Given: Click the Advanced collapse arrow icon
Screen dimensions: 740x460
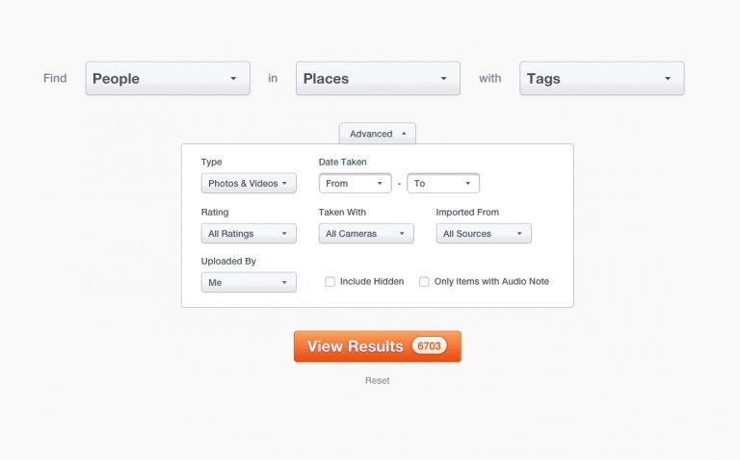Looking at the screenshot, I should (x=404, y=134).
